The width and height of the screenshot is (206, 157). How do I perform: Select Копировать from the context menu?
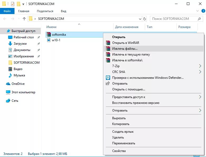(x=154, y=124)
